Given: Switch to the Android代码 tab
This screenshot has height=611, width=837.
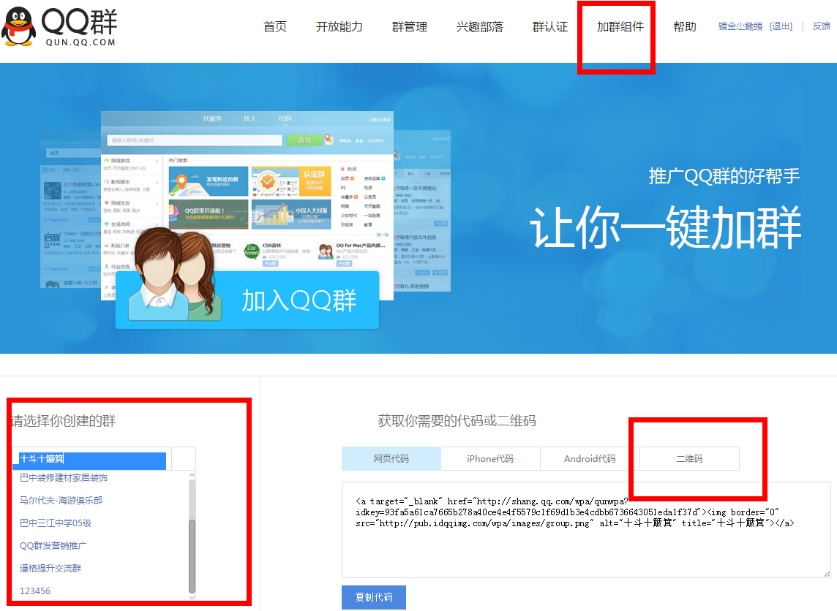Looking at the screenshot, I should pyautogui.click(x=590, y=458).
